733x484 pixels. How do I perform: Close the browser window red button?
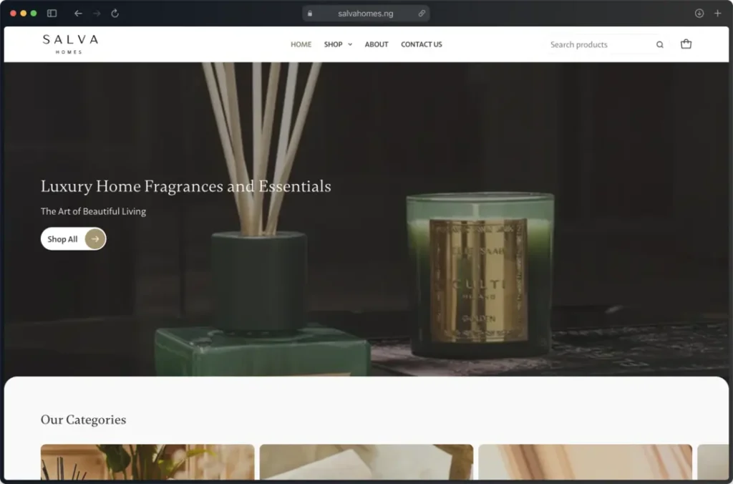pyautogui.click(x=13, y=13)
